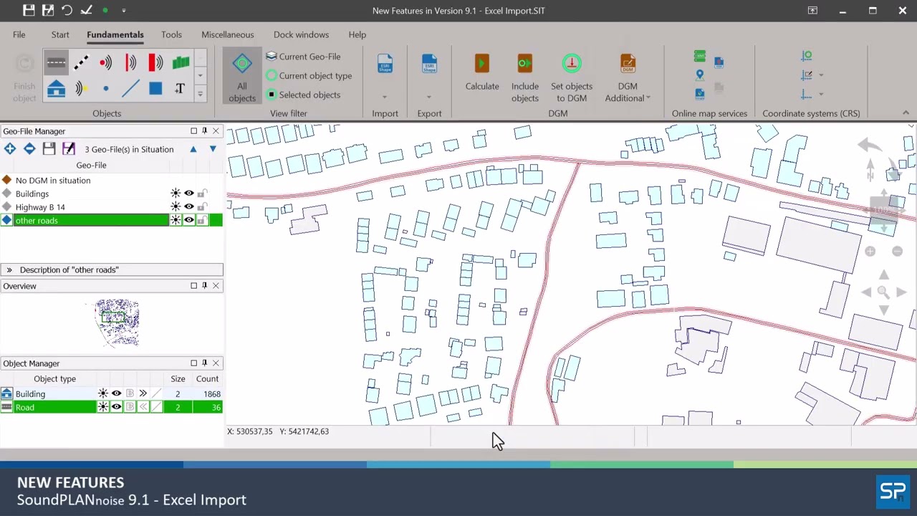Image resolution: width=917 pixels, height=516 pixels.
Task: Open the edit coordinate system dropdown arrow
Action: pyautogui.click(x=821, y=75)
